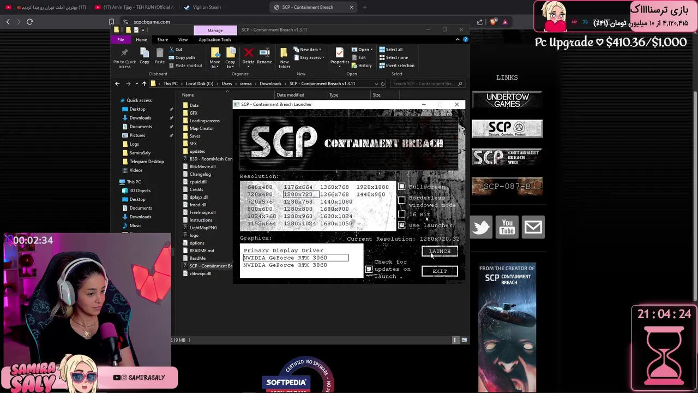Click Pin to Quick access icon
The height and width of the screenshot is (393, 698).
pos(124,52)
